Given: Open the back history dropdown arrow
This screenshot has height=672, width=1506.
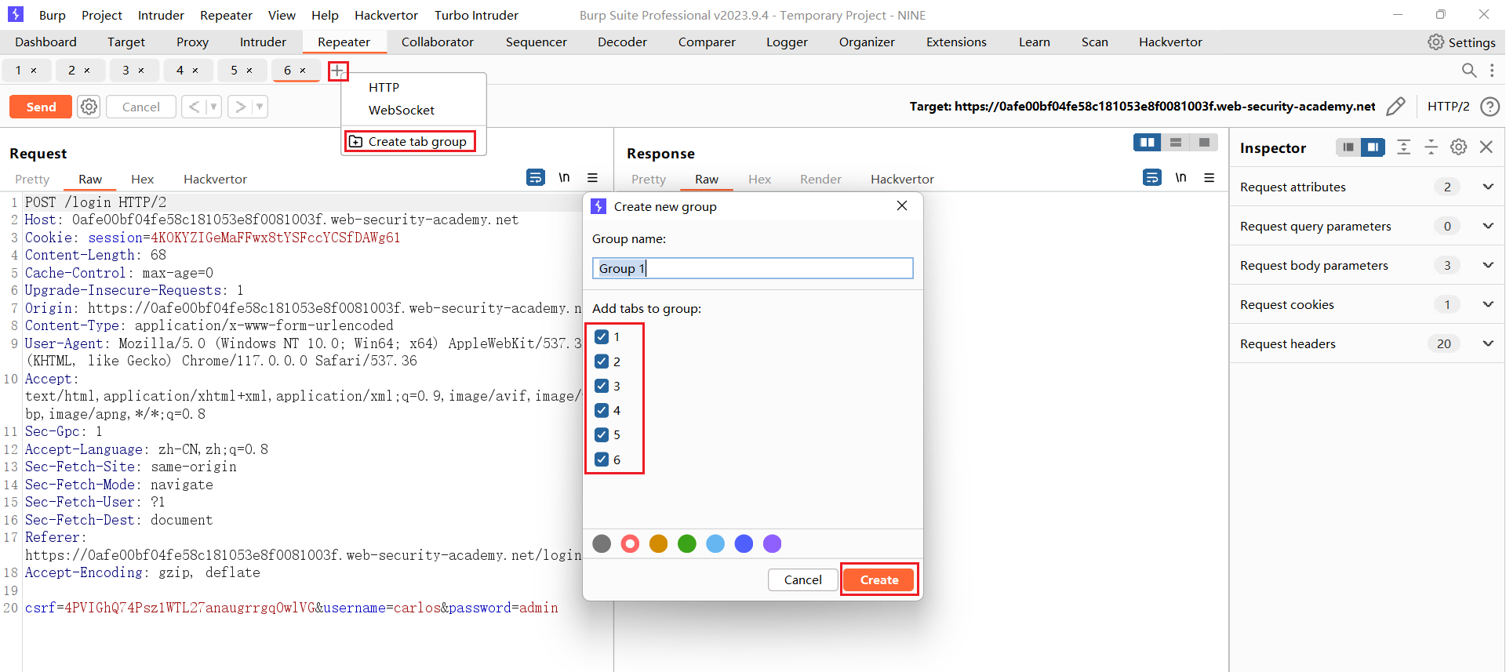Looking at the screenshot, I should point(213,107).
